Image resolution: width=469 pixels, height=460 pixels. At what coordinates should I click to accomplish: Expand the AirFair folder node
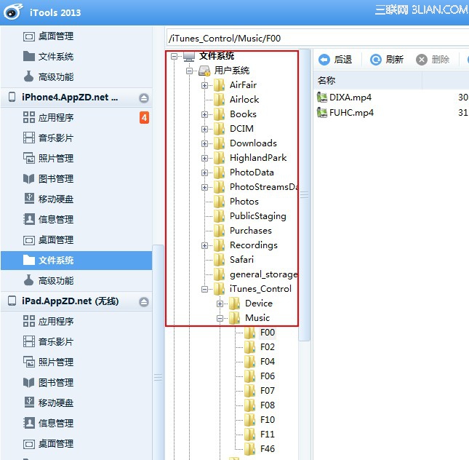click(x=204, y=86)
